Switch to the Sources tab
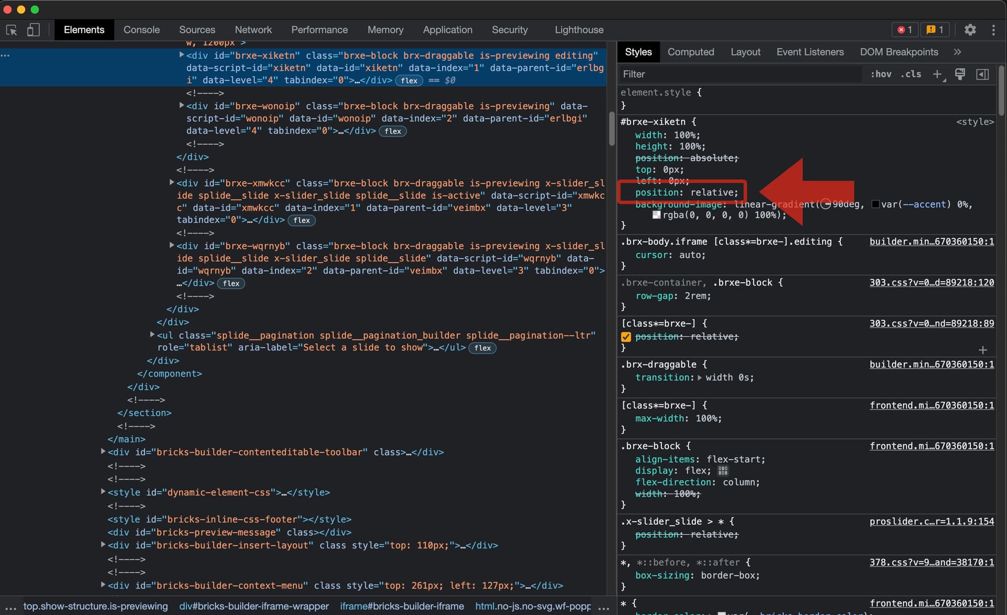Image resolution: width=1007 pixels, height=615 pixels. point(197,30)
